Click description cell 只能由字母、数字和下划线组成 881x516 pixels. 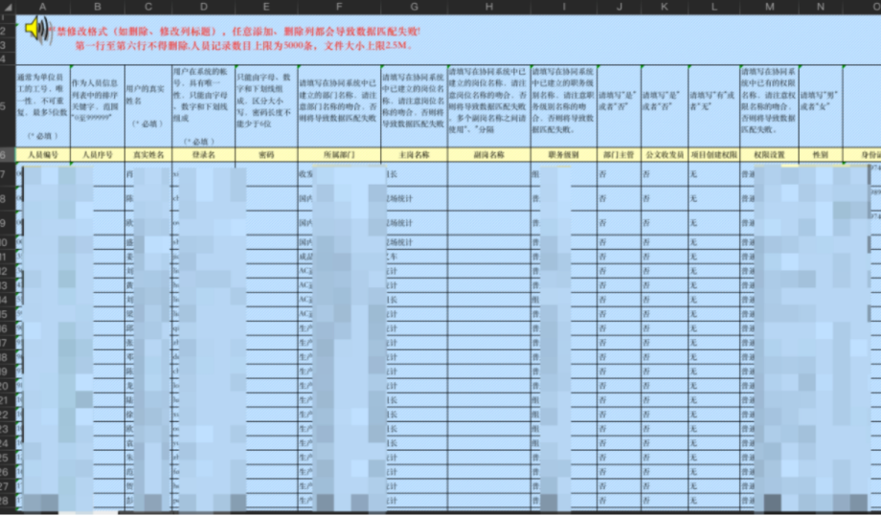(x=266, y=106)
